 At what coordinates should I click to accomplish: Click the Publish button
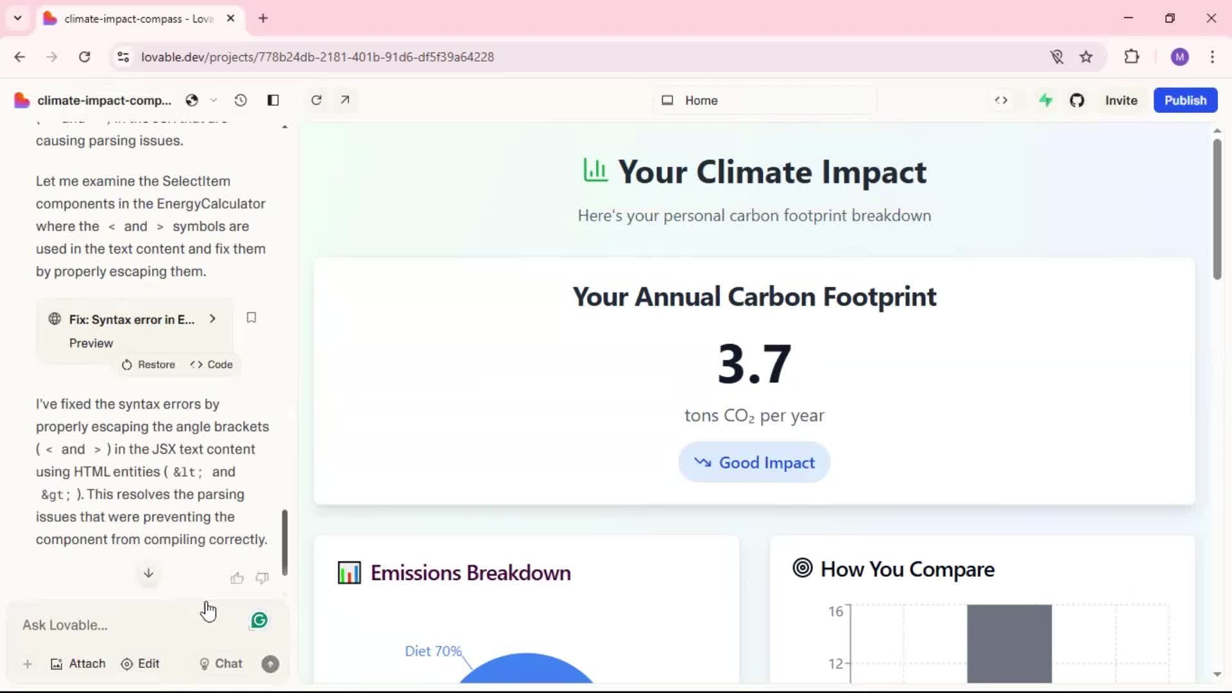[x=1185, y=100]
